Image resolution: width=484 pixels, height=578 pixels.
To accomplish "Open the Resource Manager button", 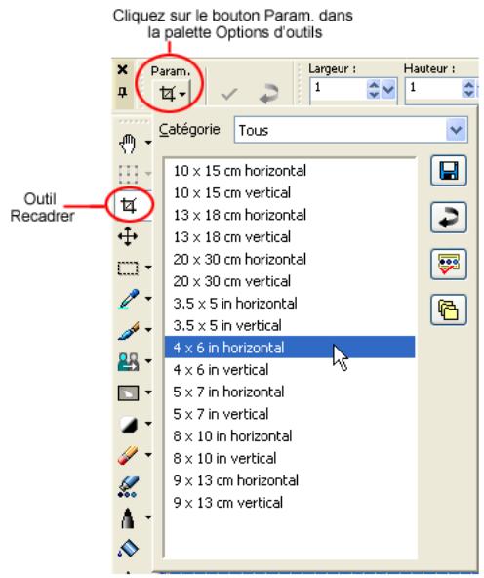I will click(x=449, y=265).
